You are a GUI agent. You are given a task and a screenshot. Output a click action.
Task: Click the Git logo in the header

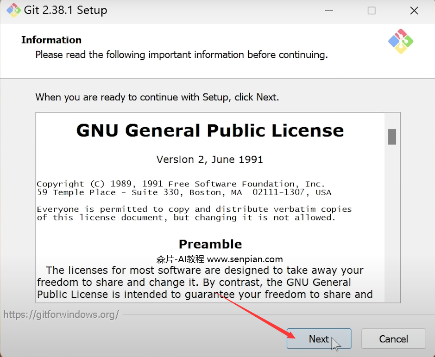400,41
